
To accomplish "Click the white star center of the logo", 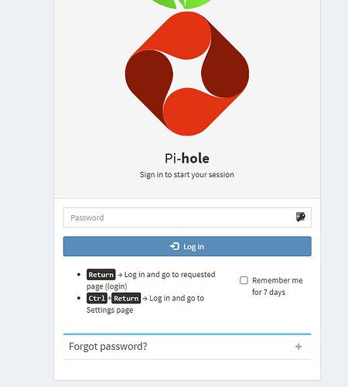I will pyautogui.click(x=187, y=74).
